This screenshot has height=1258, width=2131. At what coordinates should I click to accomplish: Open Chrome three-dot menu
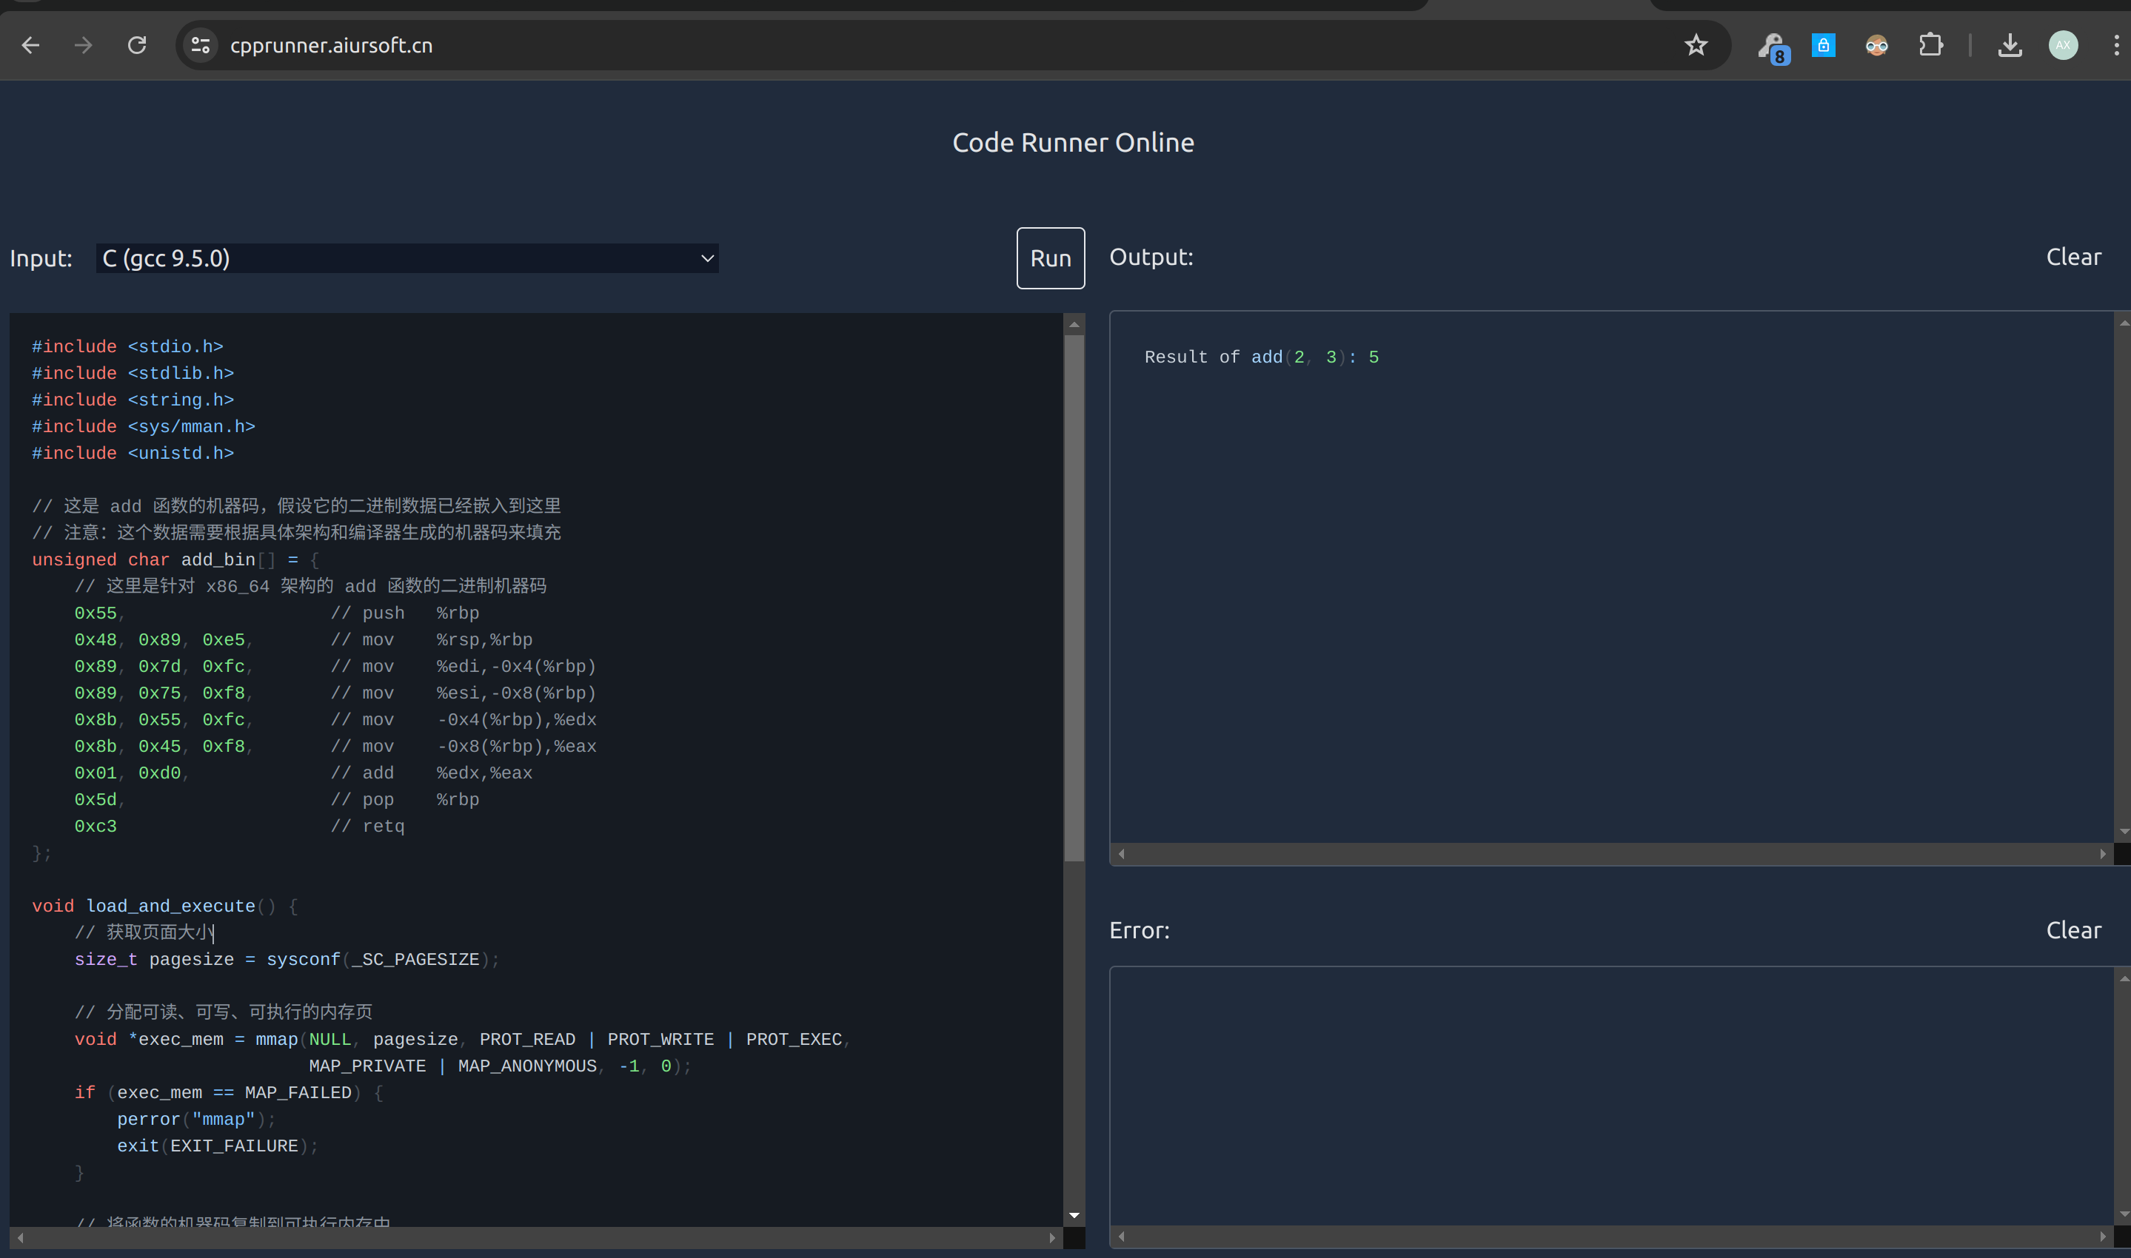point(2117,45)
